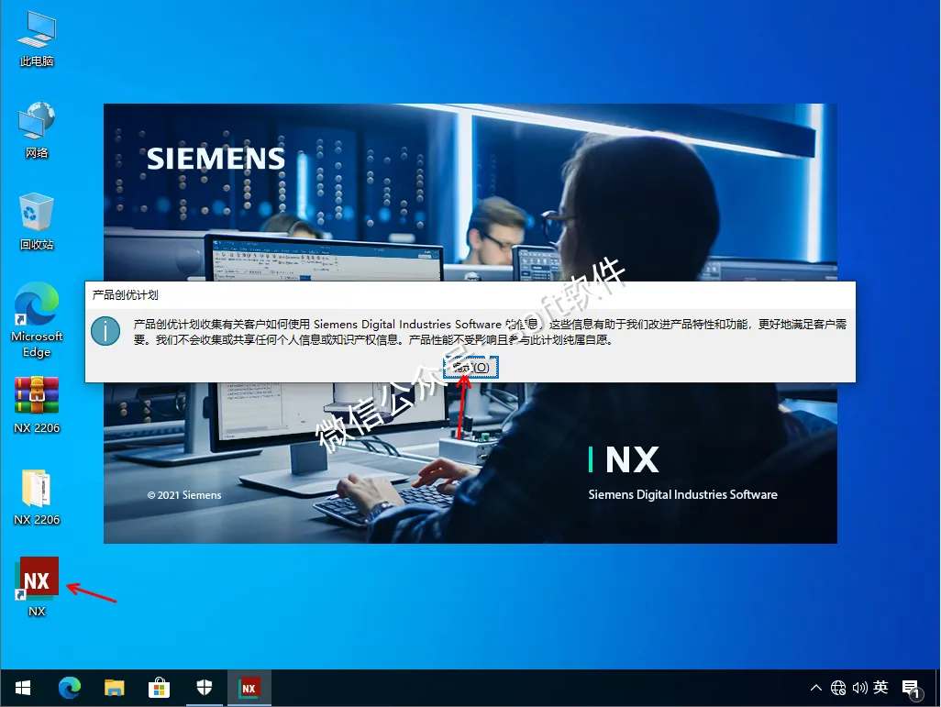Launch Microsoft Edge from the desktop shortcut

pyautogui.click(x=37, y=320)
